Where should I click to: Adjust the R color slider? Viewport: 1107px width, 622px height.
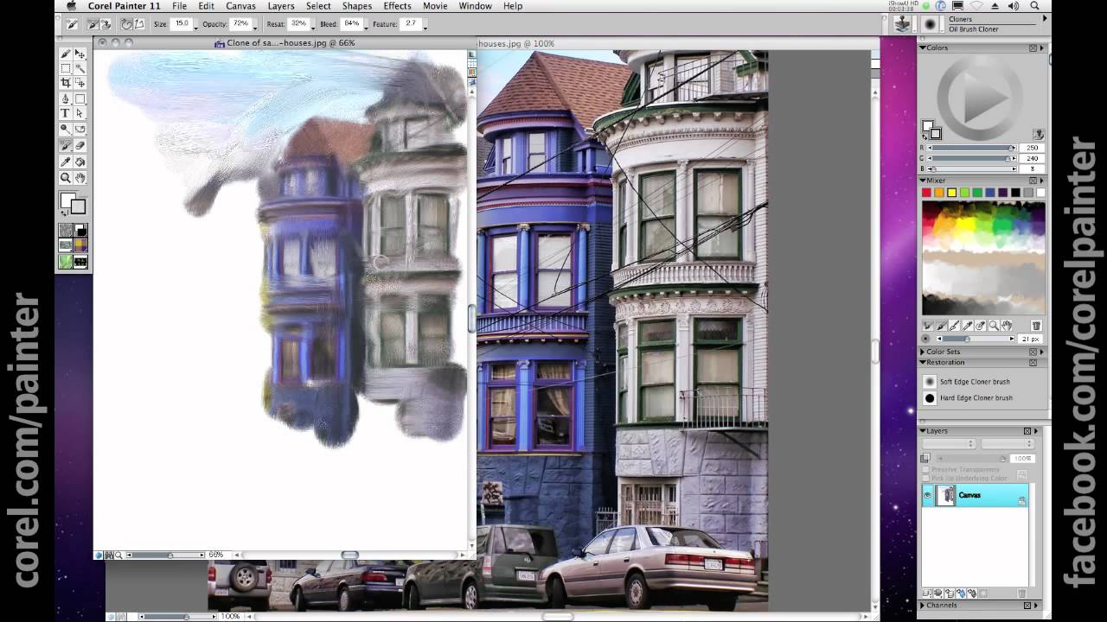(973, 148)
